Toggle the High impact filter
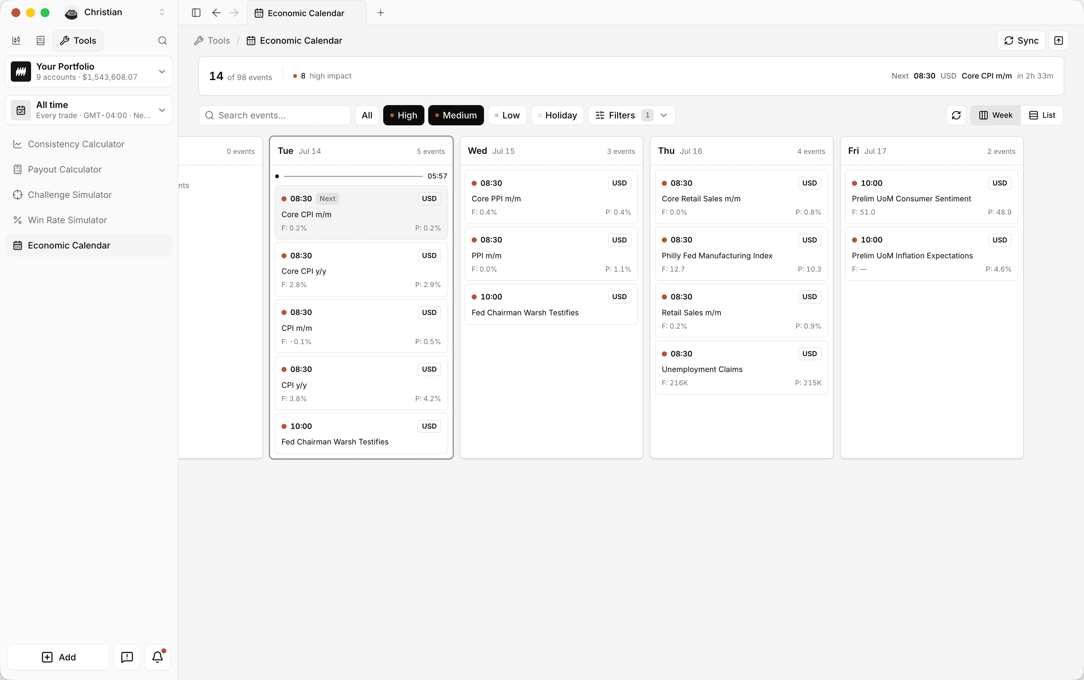This screenshot has width=1084, height=680. pos(403,115)
